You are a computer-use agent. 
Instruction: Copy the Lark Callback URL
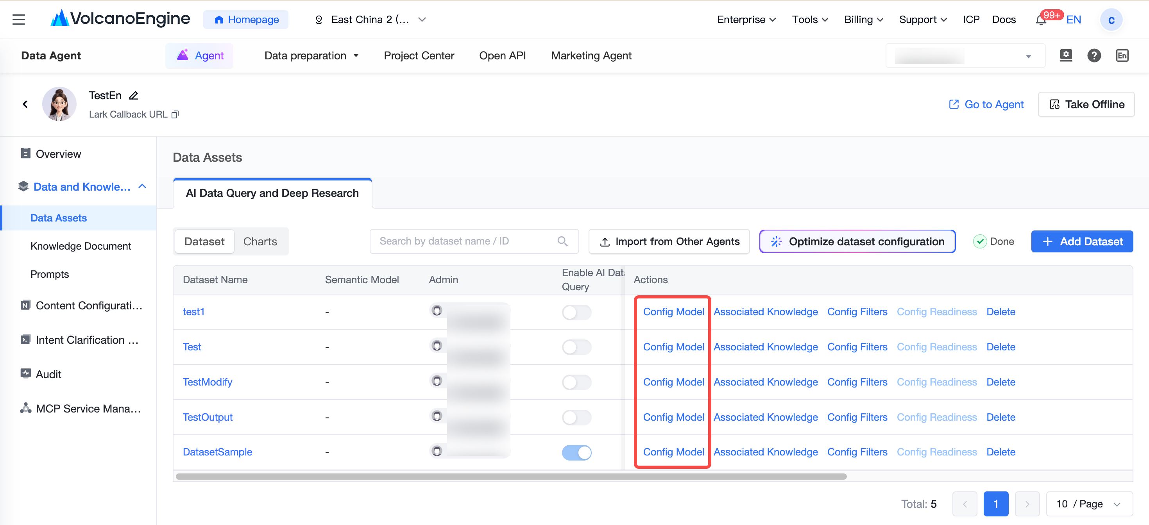175,114
